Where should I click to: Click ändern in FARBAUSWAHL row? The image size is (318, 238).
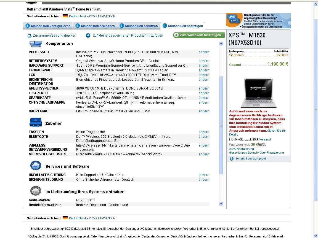coord(204,70)
